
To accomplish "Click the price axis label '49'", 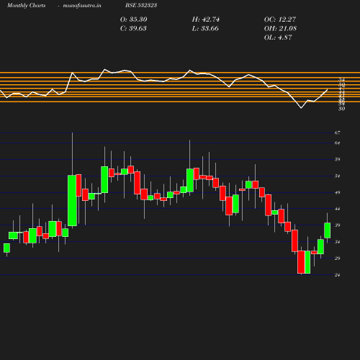I will tap(338, 192).
